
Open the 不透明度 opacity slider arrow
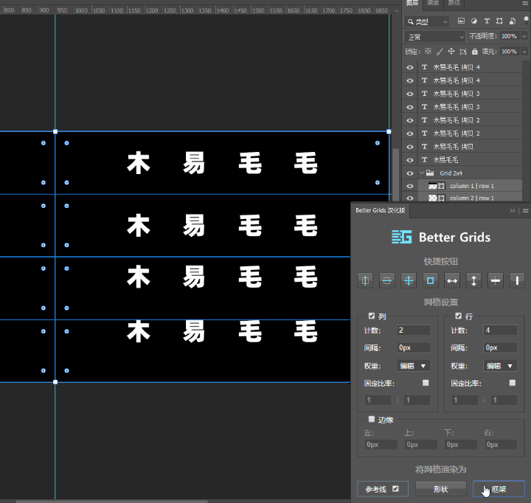(524, 36)
